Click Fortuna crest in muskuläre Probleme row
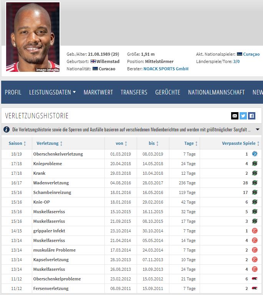The height and width of the screenshot is (295, 263). tap(255, 250)
